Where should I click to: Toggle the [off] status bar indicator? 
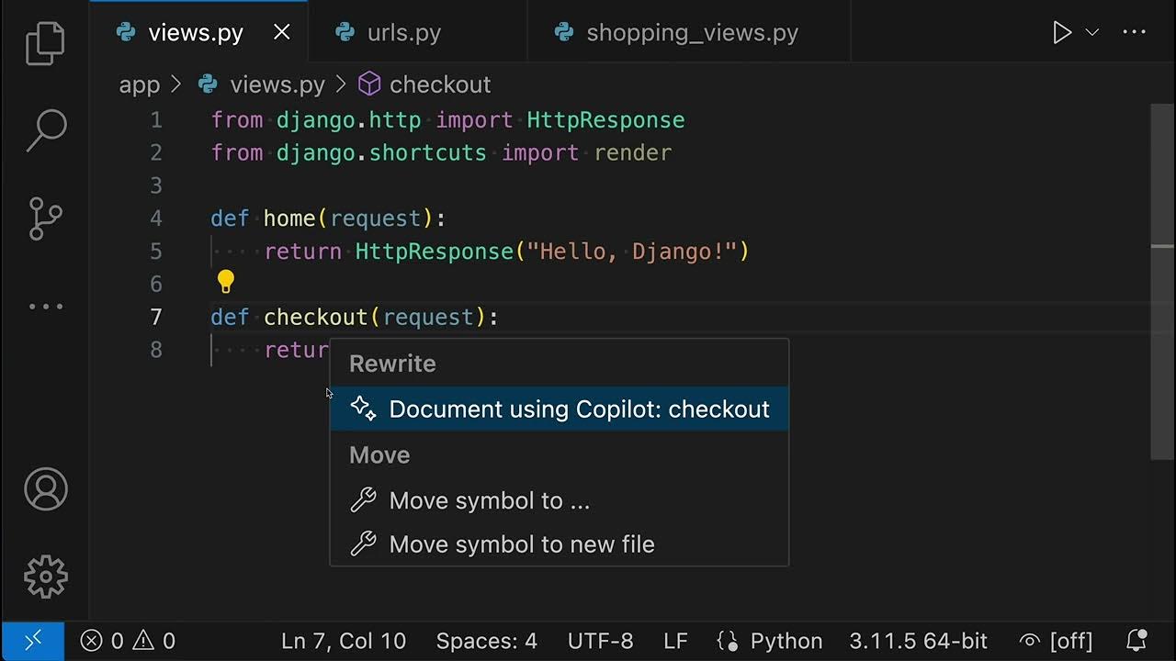point(1057,640)
